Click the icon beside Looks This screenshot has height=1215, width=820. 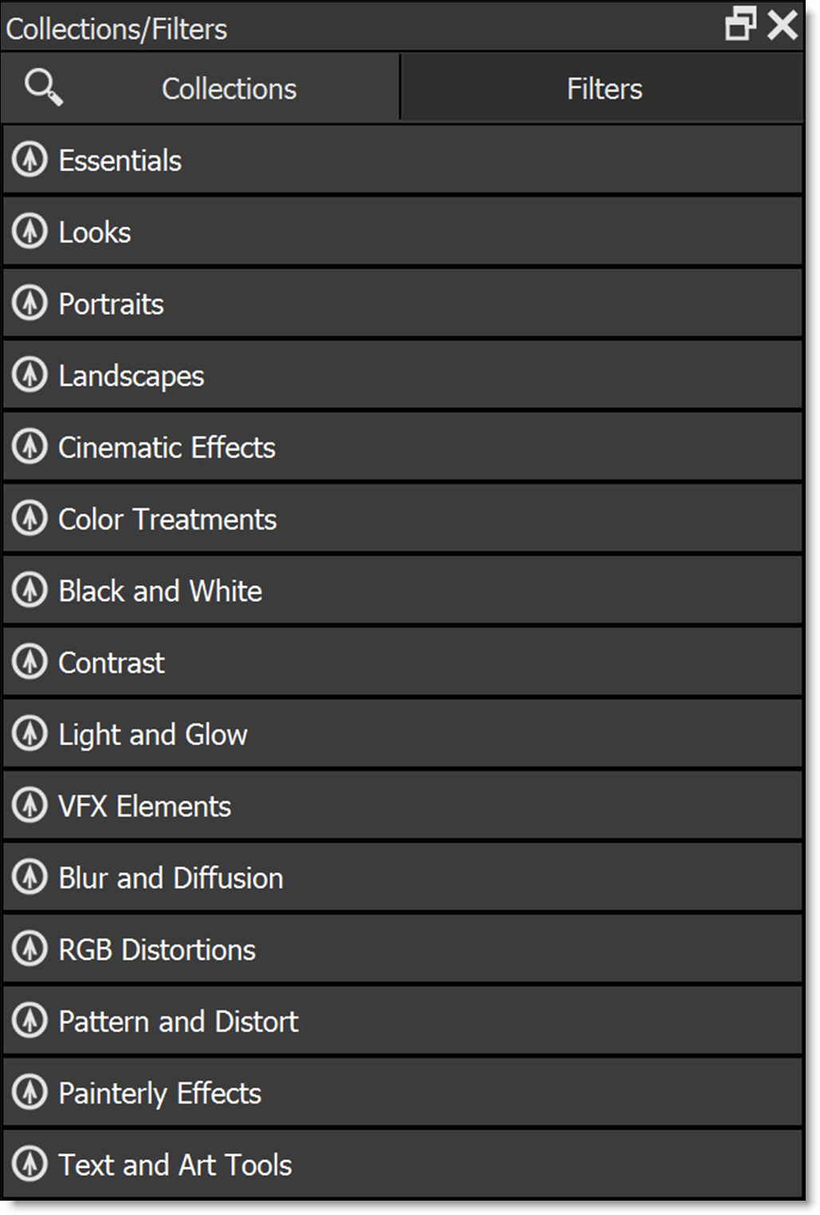click(30, 232)
